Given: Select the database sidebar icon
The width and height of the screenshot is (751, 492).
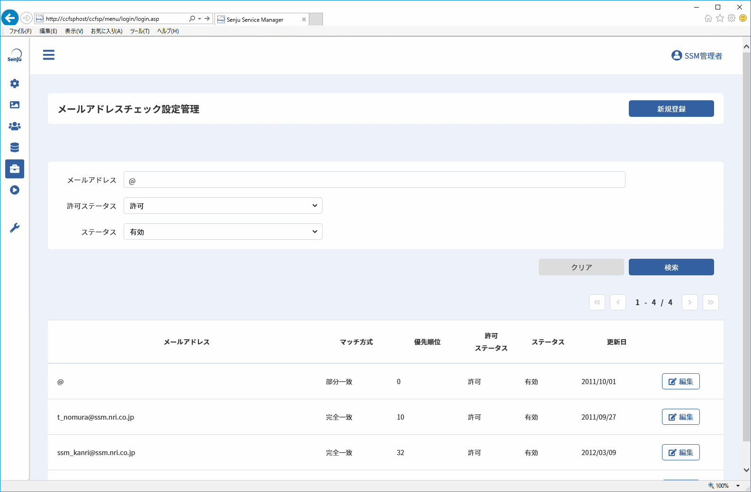Looking at the screenshot, I should 15,148.
